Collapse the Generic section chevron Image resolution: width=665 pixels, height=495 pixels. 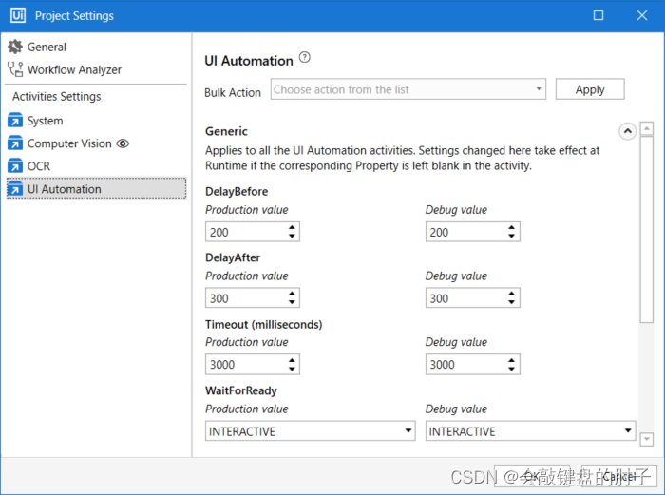tap(627, 131)
